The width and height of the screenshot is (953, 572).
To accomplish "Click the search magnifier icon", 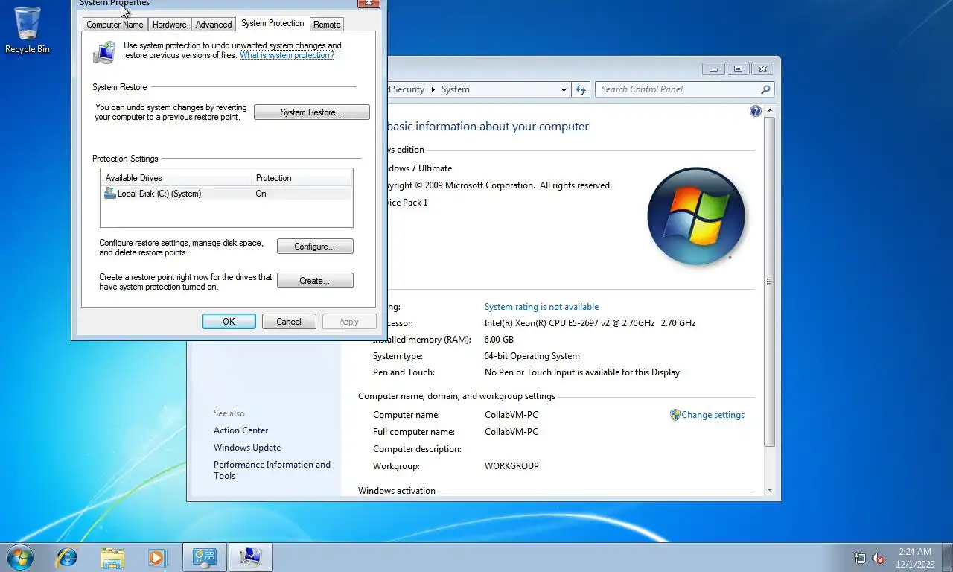I will coord(765,89).
